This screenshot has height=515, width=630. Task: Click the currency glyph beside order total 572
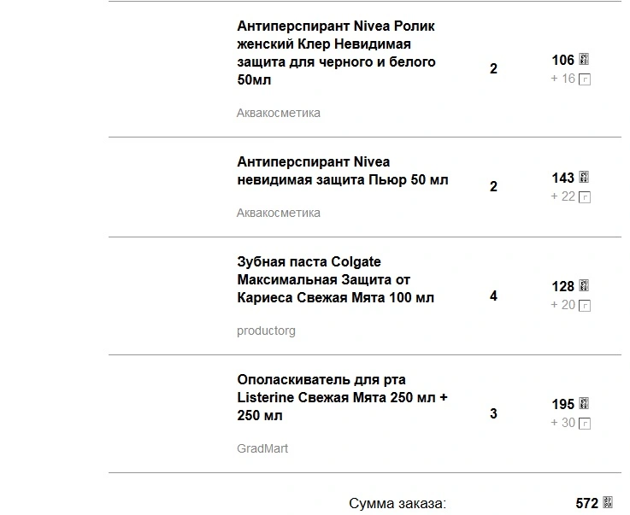(608, 501)
